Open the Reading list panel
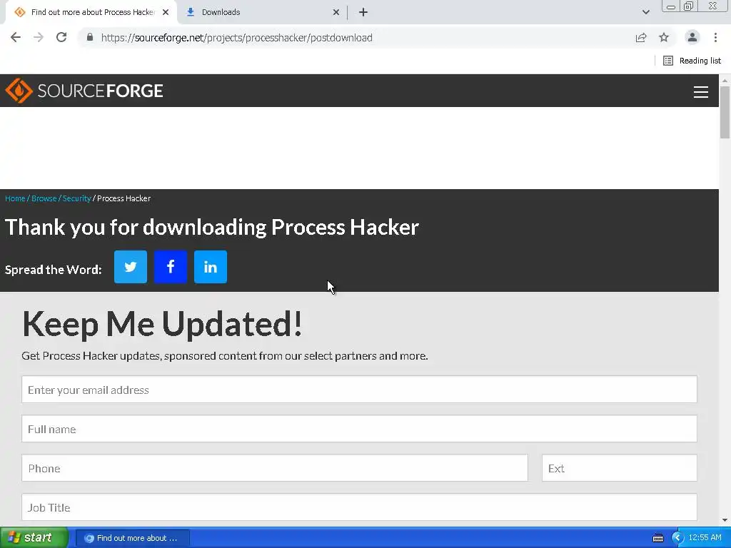Viewport: 731px width, 548px height. pos(692,61)
